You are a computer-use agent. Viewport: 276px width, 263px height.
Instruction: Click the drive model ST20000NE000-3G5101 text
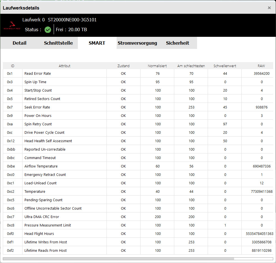click(72, 20)
